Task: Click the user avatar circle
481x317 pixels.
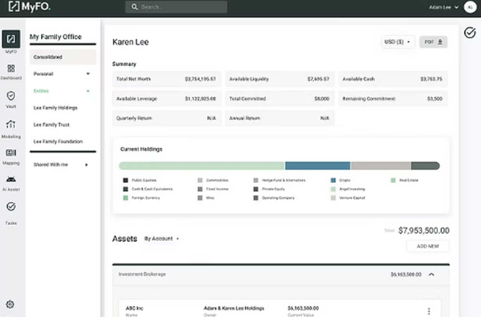Action: click(x=470, y=7)
